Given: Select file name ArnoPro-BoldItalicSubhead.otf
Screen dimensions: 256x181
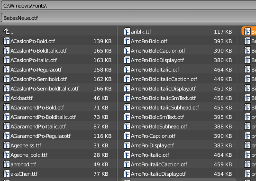Looking at the screenshot, I should (x=165, y=108).
